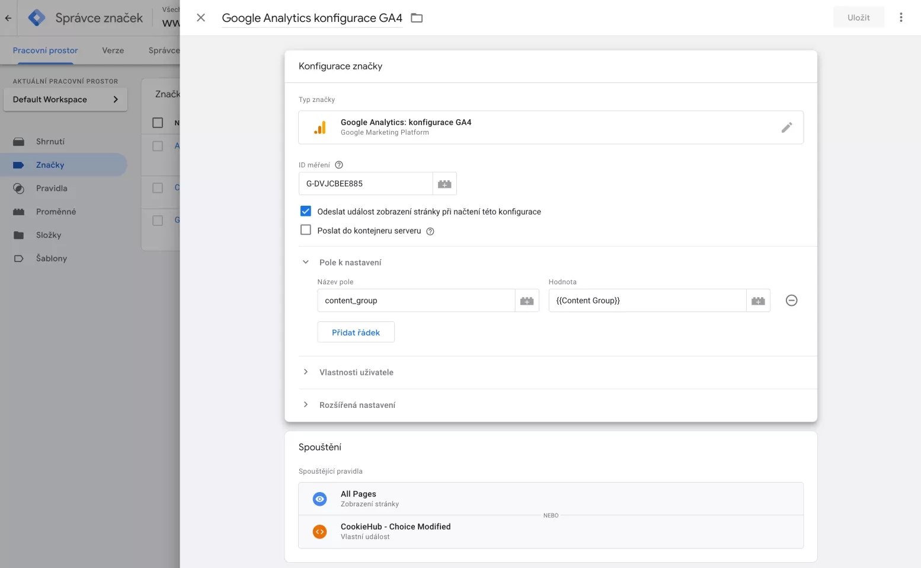The height and width of the screenshot is (568, 921).
Task: Switch to Verze tab
Action: pos(113,50)
